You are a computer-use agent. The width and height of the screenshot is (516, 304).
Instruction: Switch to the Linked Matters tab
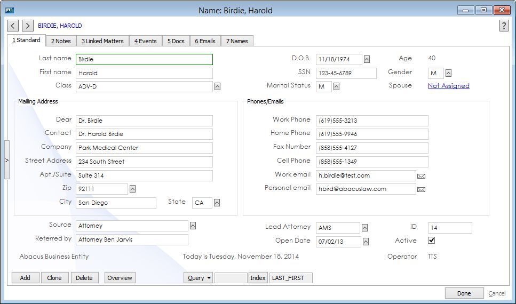click(x=102, y=41)
